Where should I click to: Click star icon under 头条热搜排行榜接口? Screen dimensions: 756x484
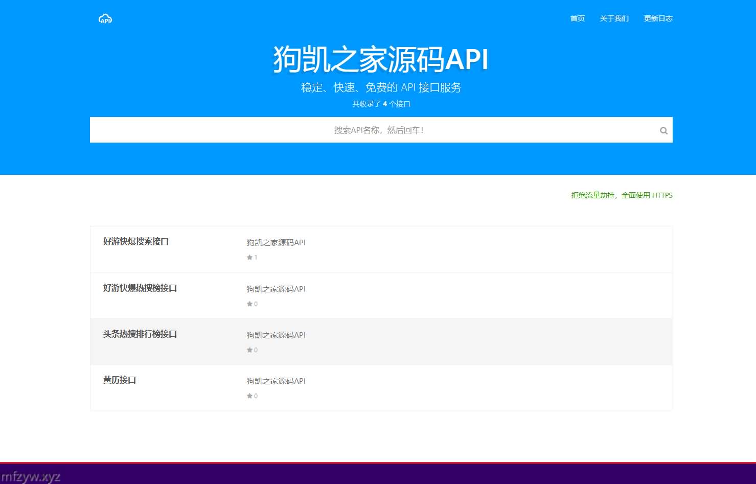pyautogui.click(x=249, y=350)
